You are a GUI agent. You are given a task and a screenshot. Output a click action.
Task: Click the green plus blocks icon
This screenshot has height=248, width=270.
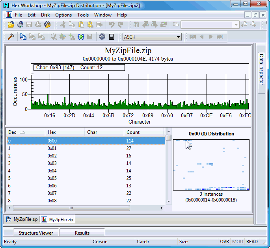72,37
